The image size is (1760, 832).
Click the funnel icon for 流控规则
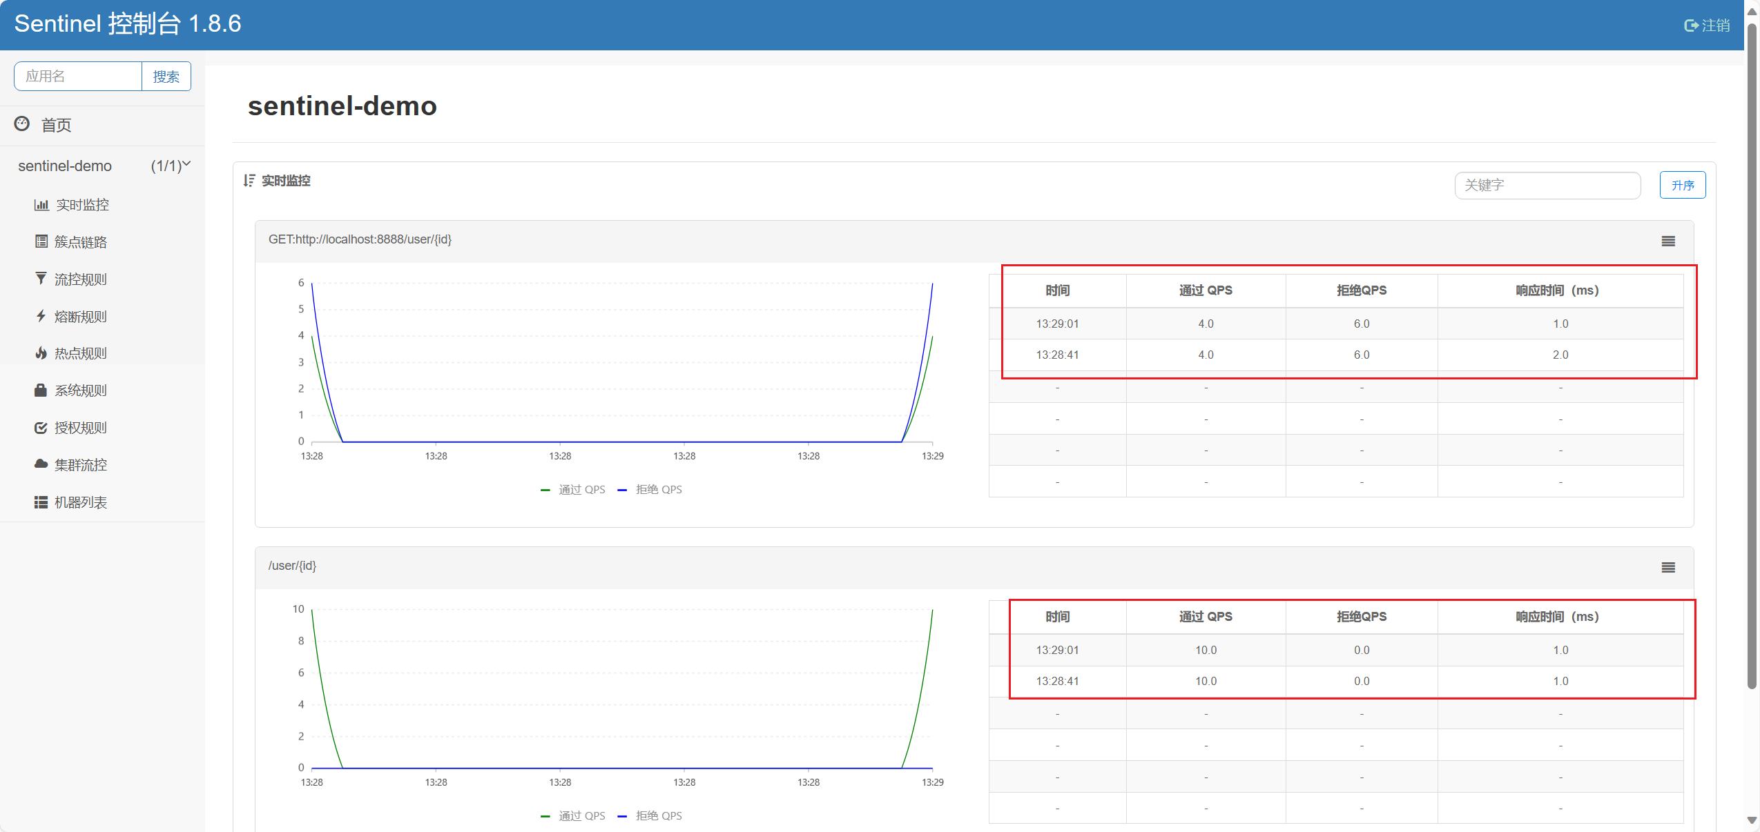coord(41,279)
